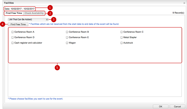Enable the Autotruck checkbox
Image resolution: width=187 pixels, height=109 pixels.
click(122, 43)
